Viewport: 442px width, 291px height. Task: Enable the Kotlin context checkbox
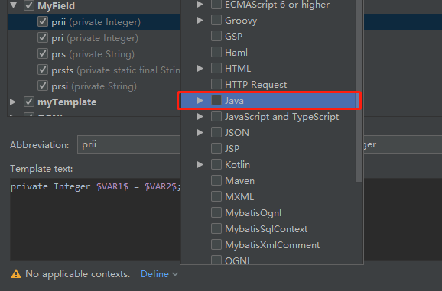click(216, 165)
